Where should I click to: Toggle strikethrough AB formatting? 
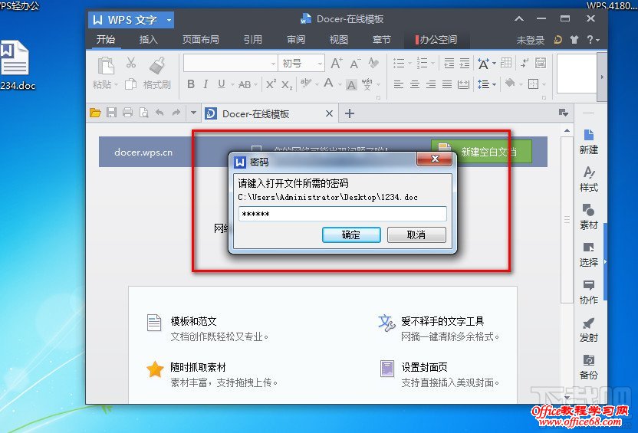pos(244,84)
